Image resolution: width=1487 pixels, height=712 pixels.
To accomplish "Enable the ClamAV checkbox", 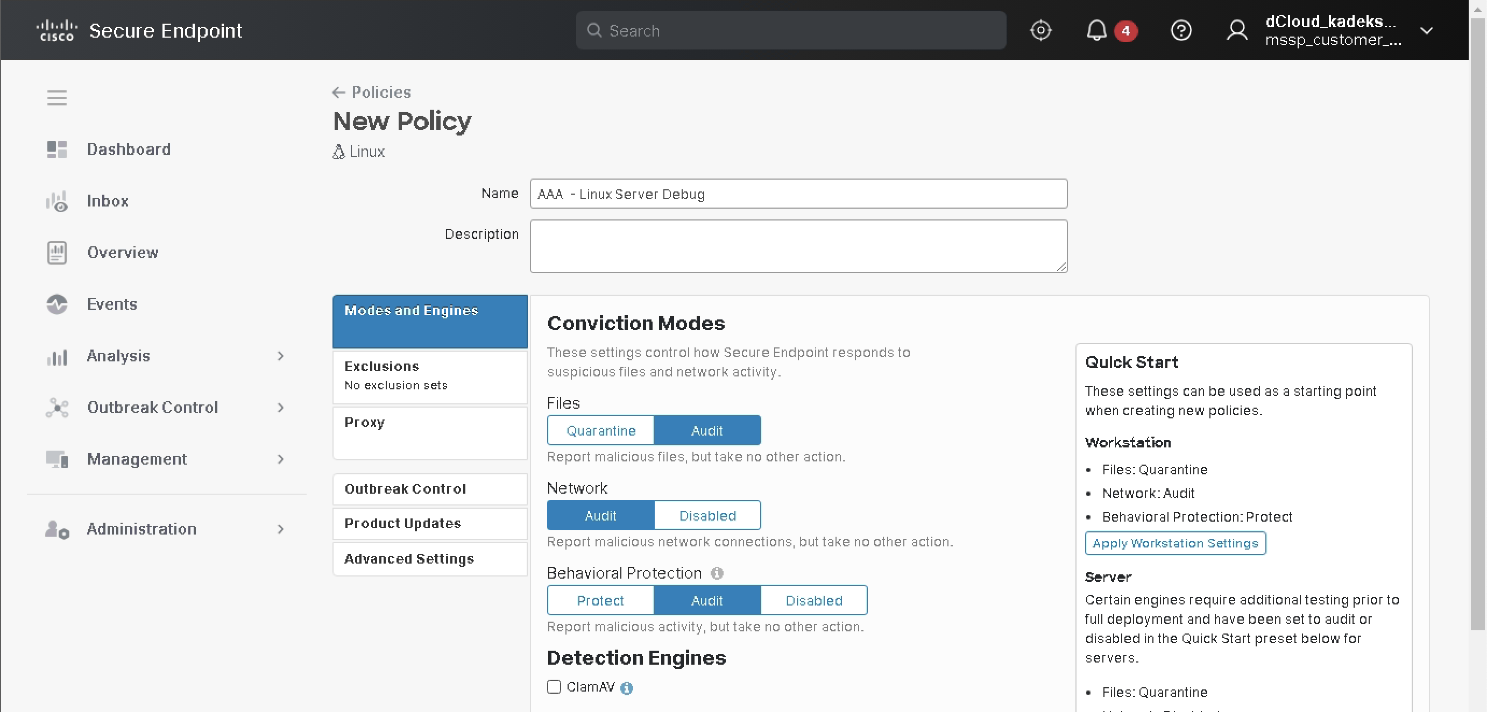I will click(554, 687).
